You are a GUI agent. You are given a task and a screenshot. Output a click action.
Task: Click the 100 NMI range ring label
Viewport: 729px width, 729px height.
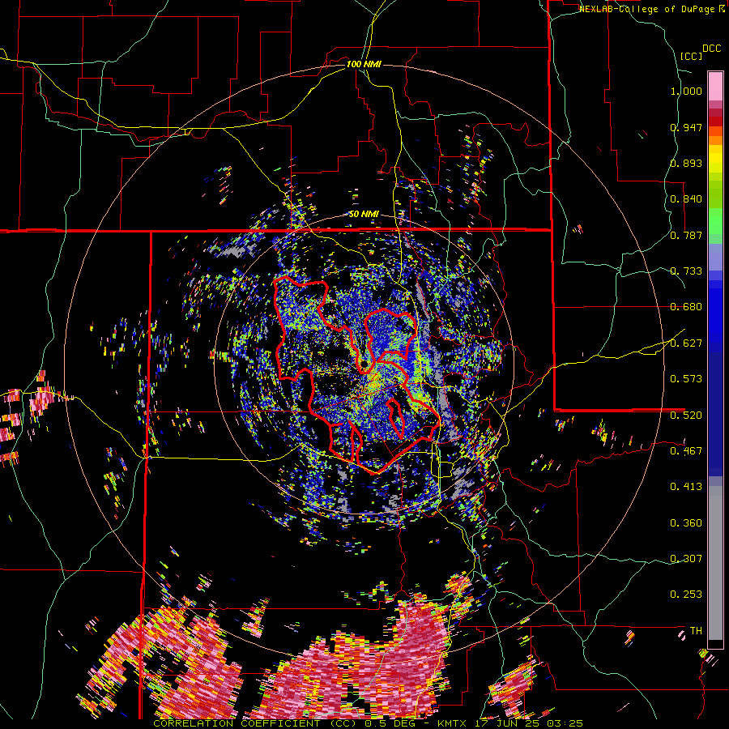click(x=364, y=64)
